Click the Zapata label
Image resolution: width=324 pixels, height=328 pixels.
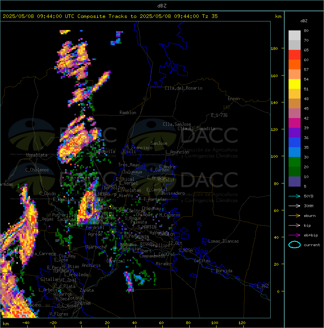[x=86, y=290]
